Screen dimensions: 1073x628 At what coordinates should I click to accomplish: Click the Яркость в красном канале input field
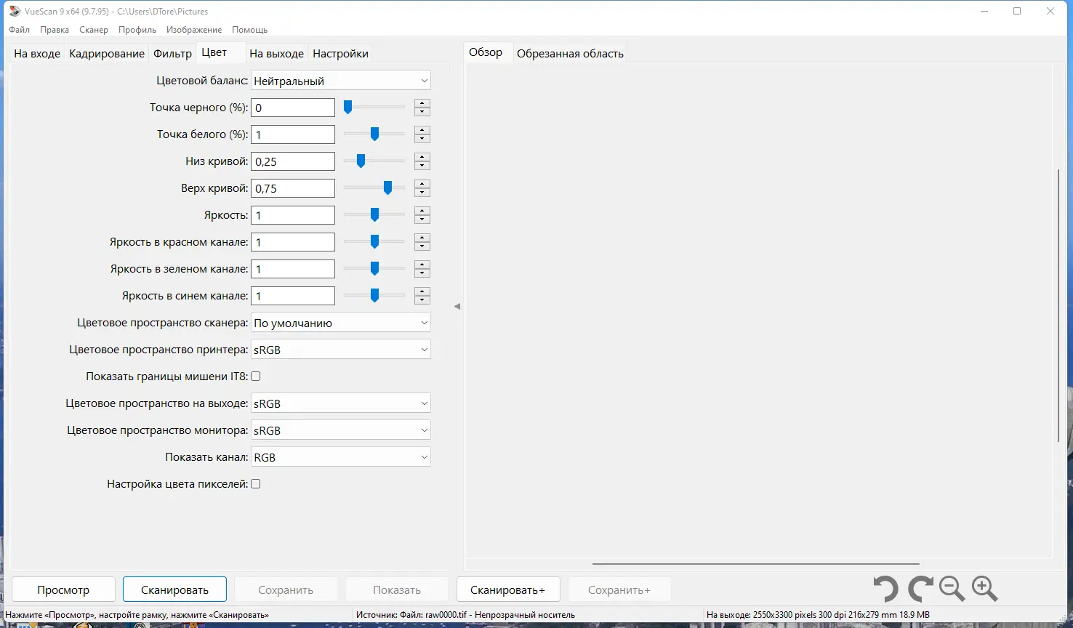coord(293,242)
